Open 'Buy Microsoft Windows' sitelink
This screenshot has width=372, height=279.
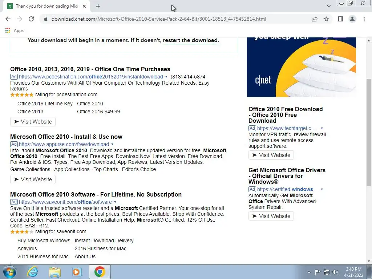[x=44, y=240]
